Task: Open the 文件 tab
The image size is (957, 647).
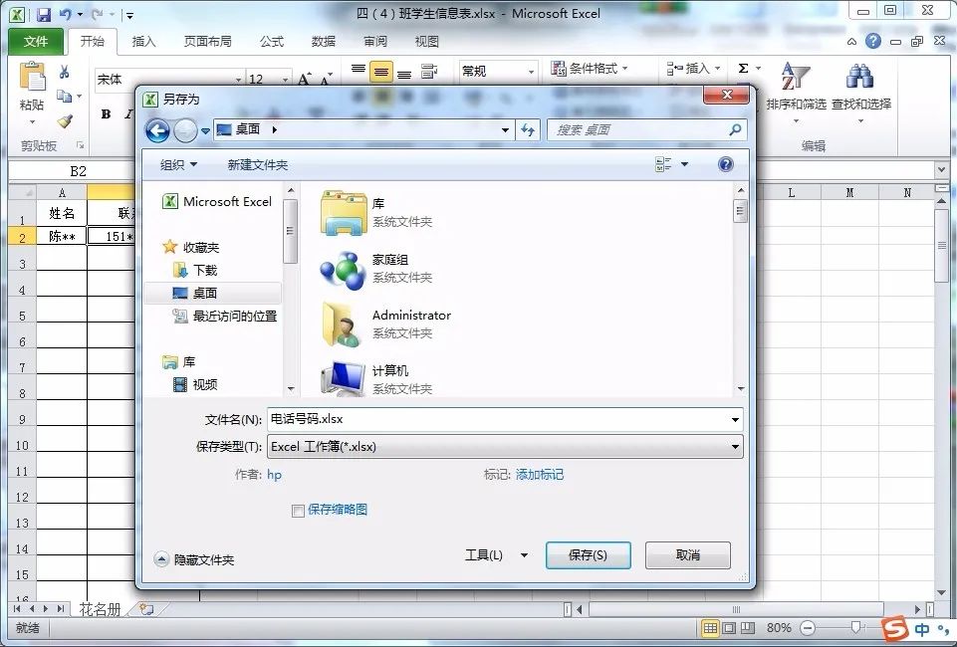Action: [36, 41]
